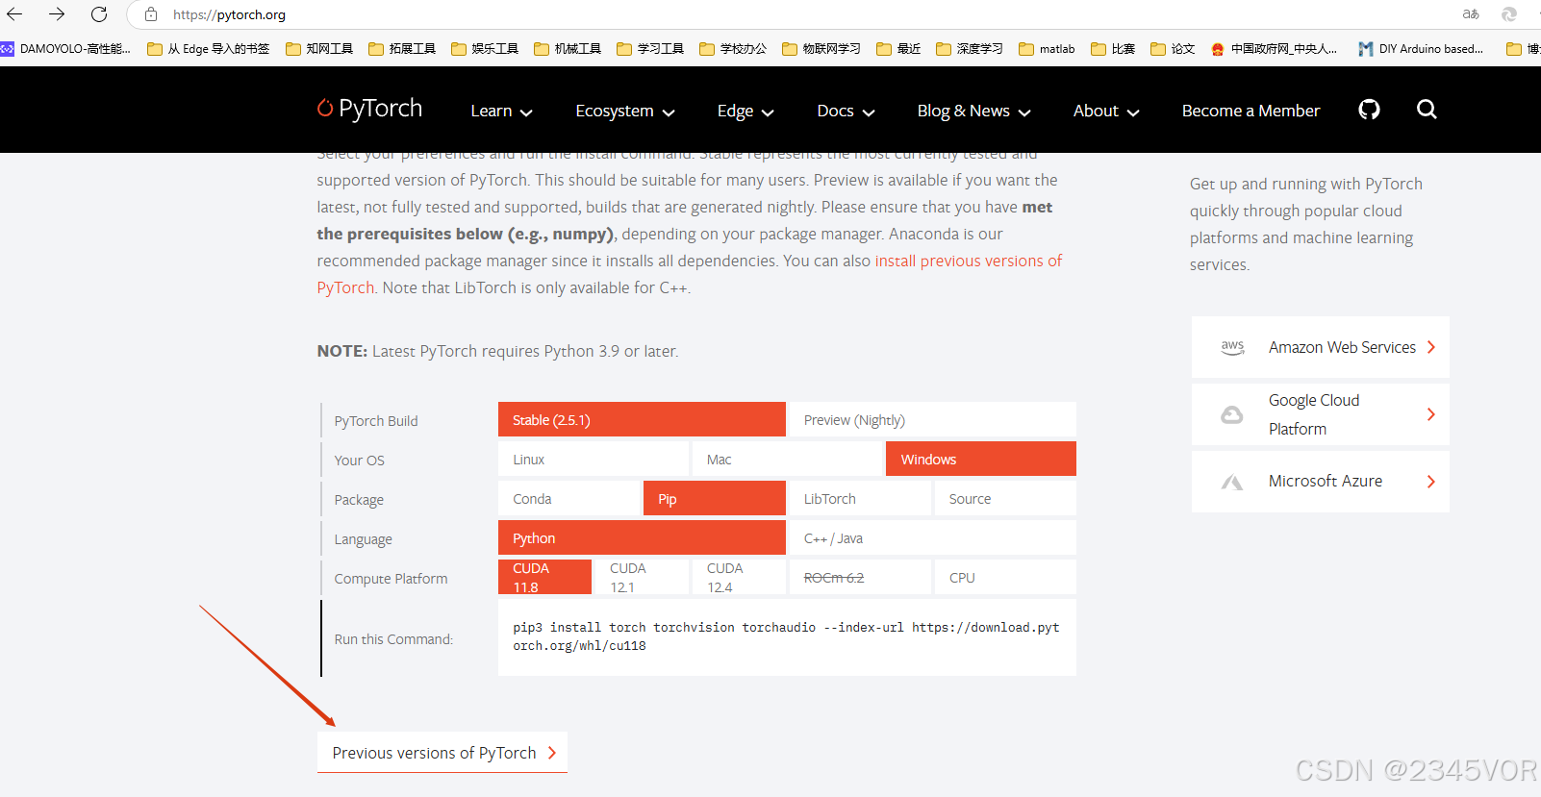Select CUDA 11.8 compute platform
Image resolution: width=1541 pixels, height=797 pixels.
point(544,577)
